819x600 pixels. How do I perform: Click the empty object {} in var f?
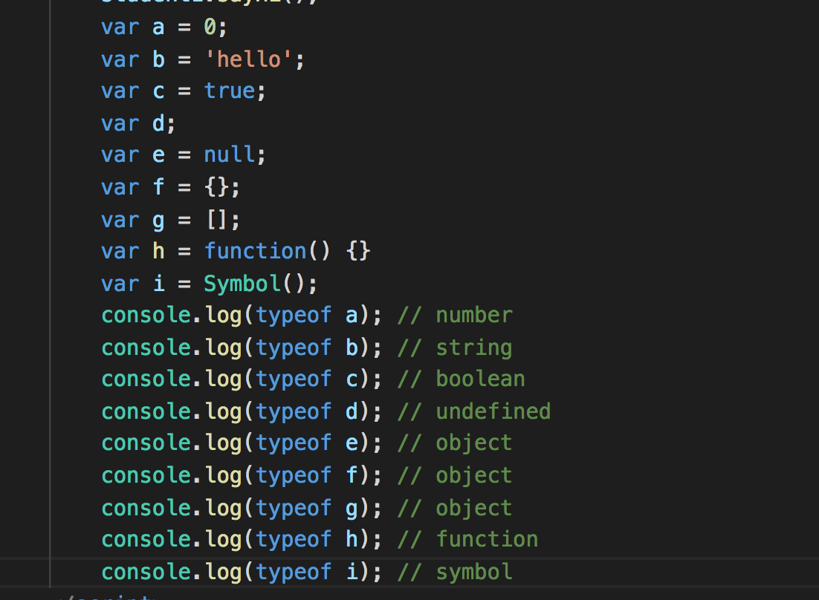[x=217, y=187]
